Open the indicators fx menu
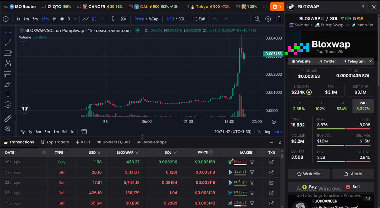This screenshot has height=208, width=380. click(x=113, y=19)
